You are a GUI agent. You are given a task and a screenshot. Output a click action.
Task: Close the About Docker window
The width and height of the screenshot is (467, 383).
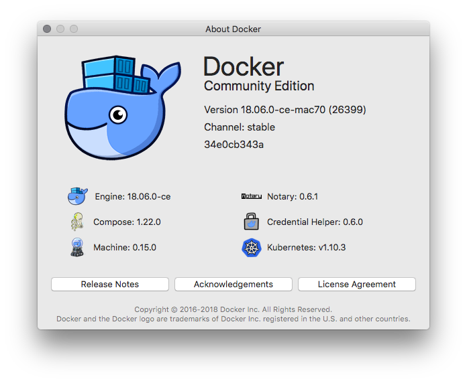47,29
